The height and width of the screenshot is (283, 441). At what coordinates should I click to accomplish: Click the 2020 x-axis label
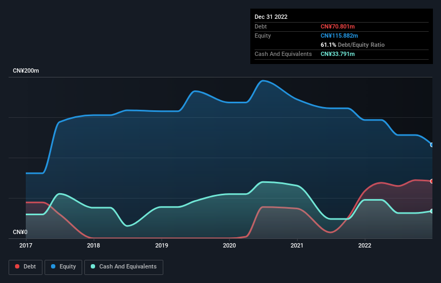click(x=229, y=245)
